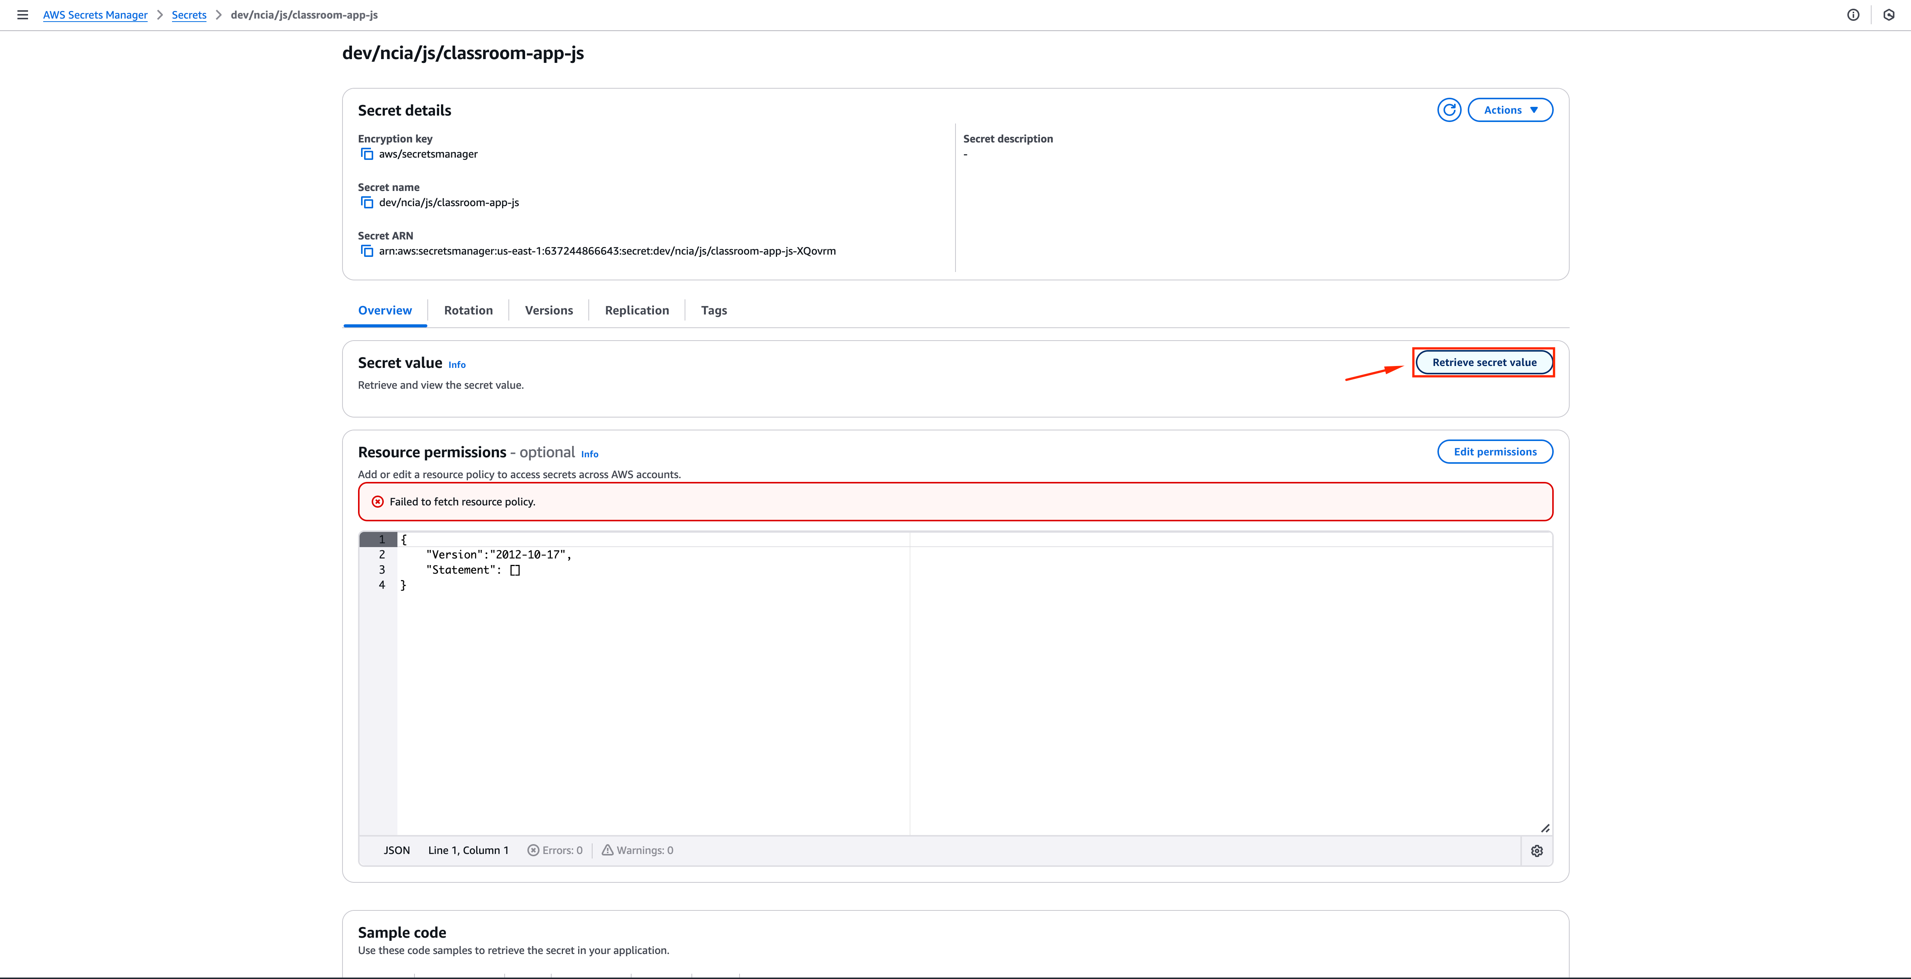Open the hamburger navigation menu
This screenshot has height=979, width=1911.
click(23, 15)
